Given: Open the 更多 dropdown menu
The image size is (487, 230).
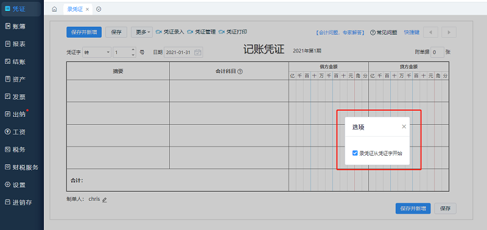Looking at the screenshot, I should coord(142,32).
